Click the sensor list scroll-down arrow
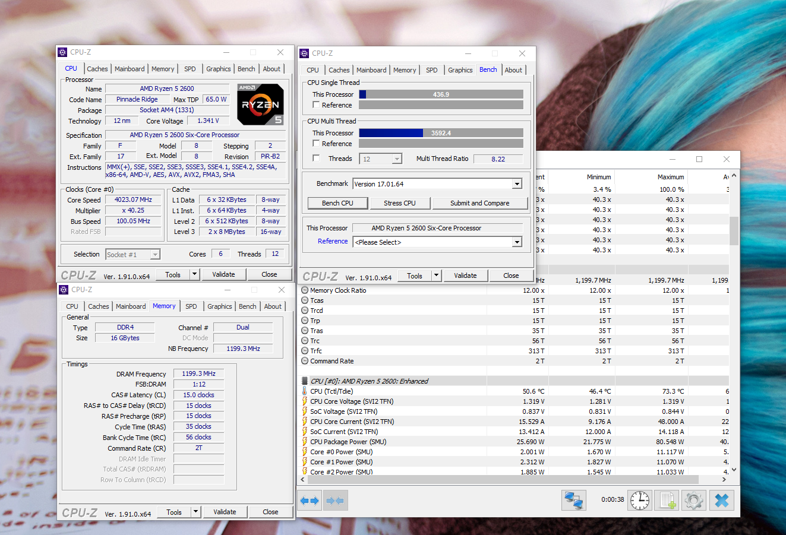 [734, 470]
